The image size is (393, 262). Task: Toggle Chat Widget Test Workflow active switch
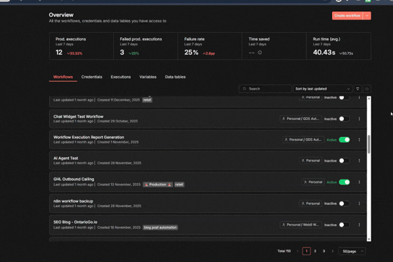point(344,119)
